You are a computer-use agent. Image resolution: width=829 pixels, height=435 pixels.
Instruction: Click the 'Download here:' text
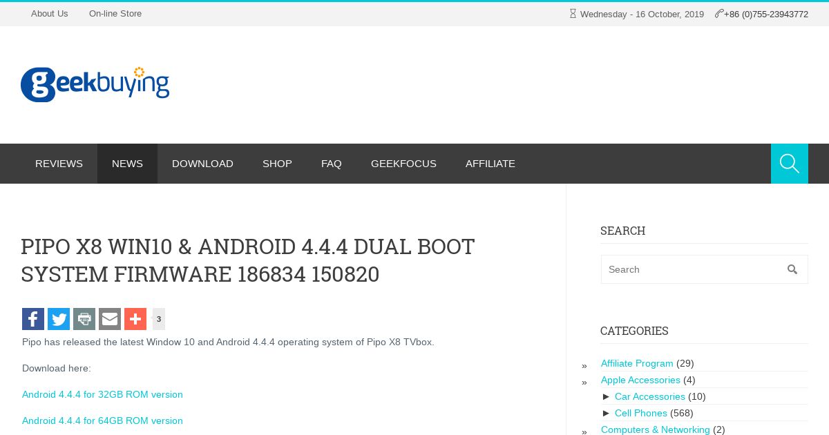[57, 368]
